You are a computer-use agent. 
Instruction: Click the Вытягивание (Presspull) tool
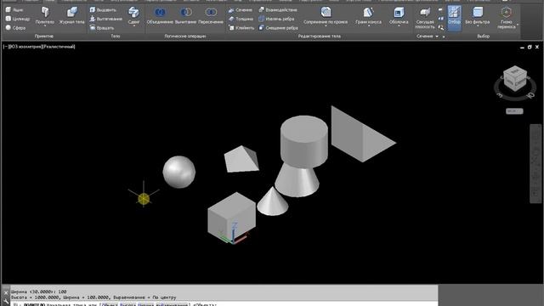[x=105, y=19]
